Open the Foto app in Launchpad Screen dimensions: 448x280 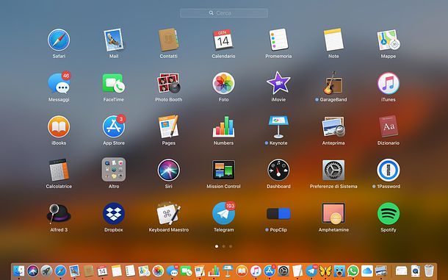click(223, 83)
